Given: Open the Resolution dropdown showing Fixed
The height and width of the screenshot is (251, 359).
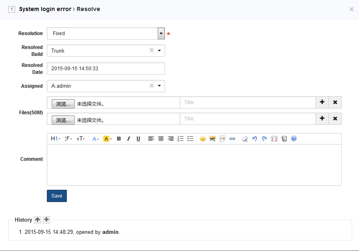Looking at the screenshot, I should tap(161, 33).
